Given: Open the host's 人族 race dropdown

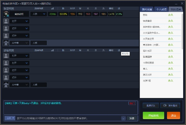Looking at the screenshot, I should click(39, 14).
